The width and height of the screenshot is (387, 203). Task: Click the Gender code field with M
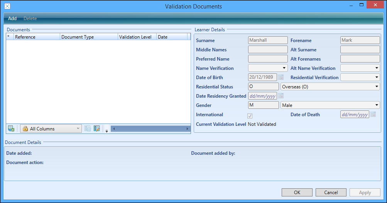[x=264, y=105]
